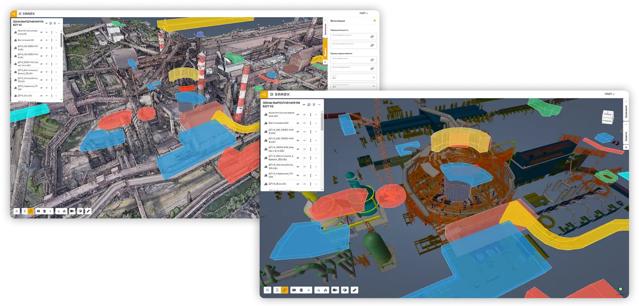Toggle visibility of Архитектурные решения.s3d in front panel

click(x=298, y=115)
